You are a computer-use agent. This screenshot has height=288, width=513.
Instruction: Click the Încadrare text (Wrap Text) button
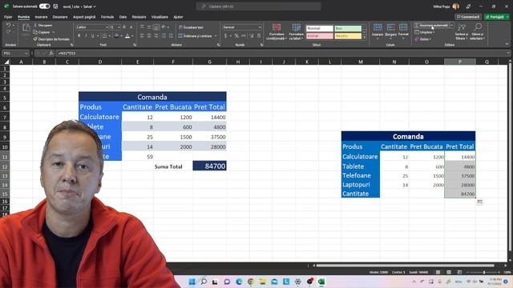tap(191, 27)
